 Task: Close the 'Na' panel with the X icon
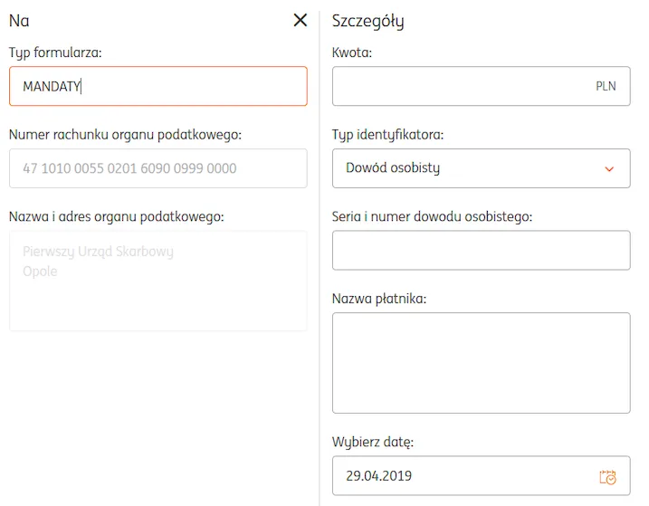coord(301,20)
